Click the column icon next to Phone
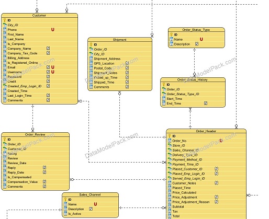The height and width of the screenshot is (219, 269). [5, 30]
